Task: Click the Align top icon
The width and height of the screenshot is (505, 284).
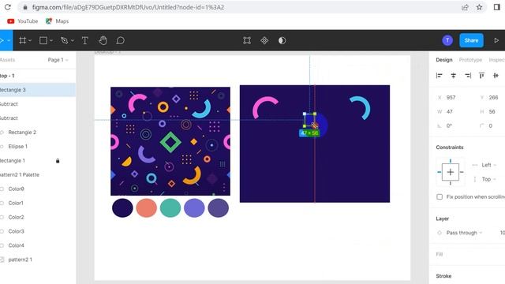Action: (x=482, y=76)
